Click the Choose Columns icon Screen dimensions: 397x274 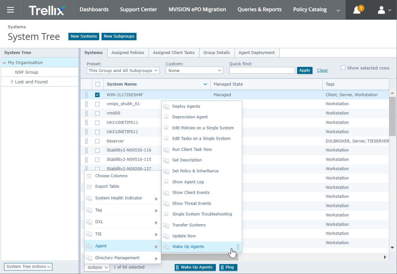coord(89,176)
